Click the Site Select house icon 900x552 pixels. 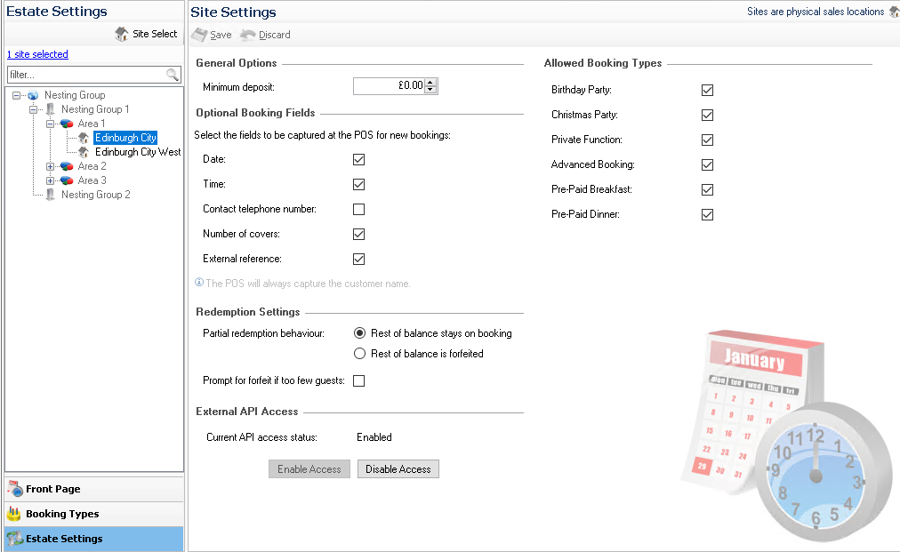122,35
